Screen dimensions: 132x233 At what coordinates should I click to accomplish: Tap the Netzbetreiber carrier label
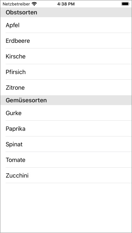click(16, 4)
